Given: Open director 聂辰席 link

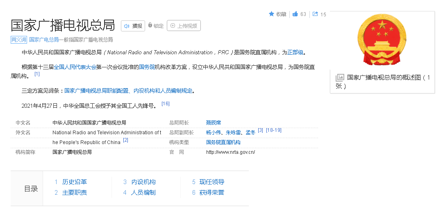Looking at the screenshot, I should point(214,123).
